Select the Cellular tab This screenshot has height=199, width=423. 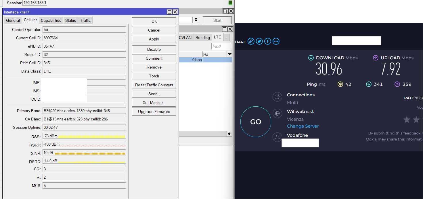pos(30,20)
